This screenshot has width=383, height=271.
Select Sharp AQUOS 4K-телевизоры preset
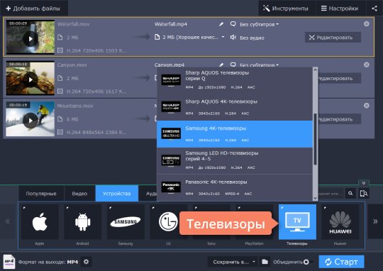[235, 107]
